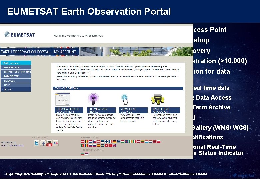Image resolution: width=260 pixels, height=180 pixels.
Task: Click the Greece flag
Action: pyautogui.click(x=119, y=142)
